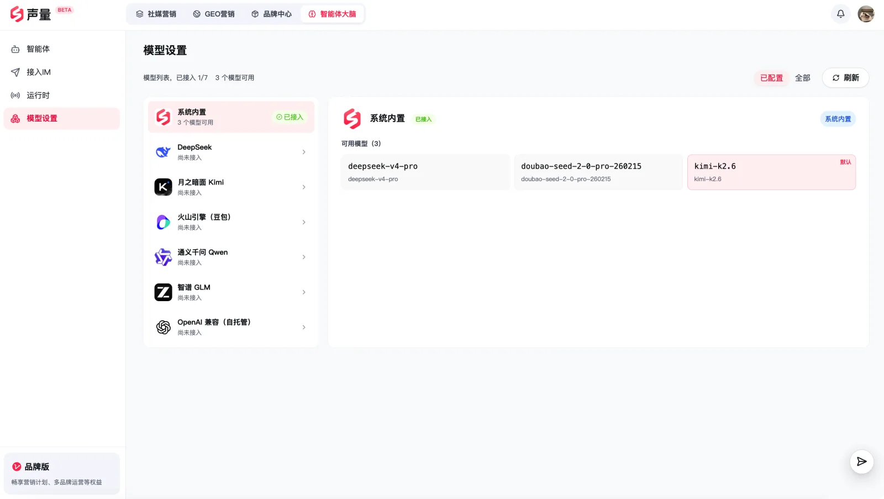Click the 默认 badge on kimi-k2.6
This screenshot has height=499, width=884.
pos(845,162)
